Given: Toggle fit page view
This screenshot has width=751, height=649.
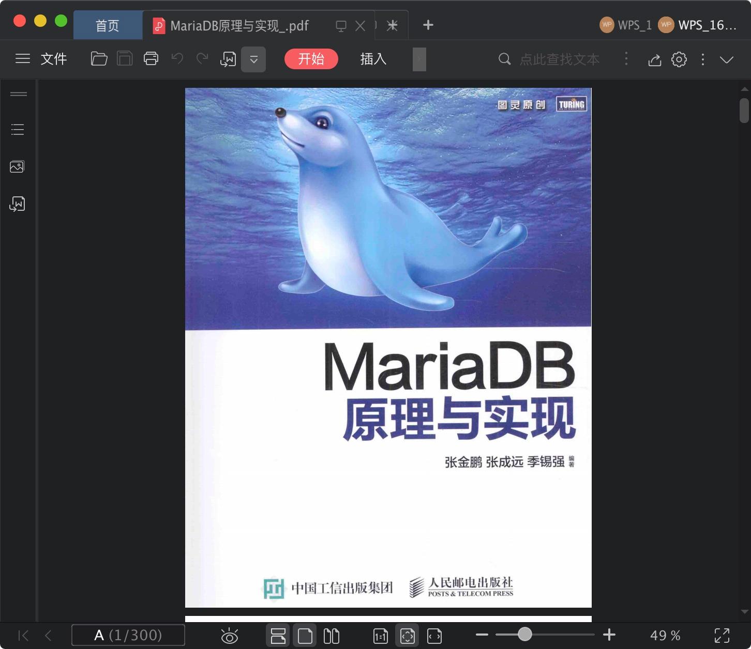Looking at the screenshot, I should [x=408, y=636].
